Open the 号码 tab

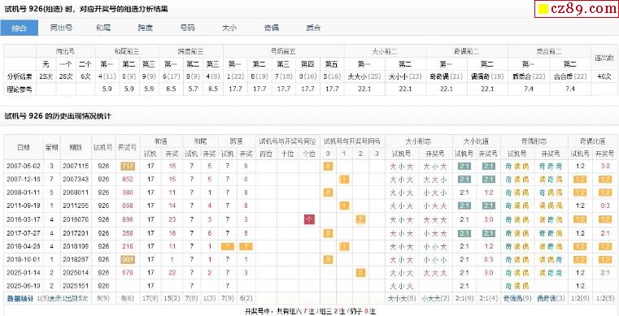tap(187, 28)
